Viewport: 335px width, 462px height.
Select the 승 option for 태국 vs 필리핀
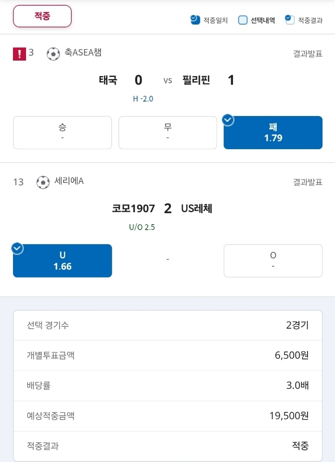[x=63, y=133]
